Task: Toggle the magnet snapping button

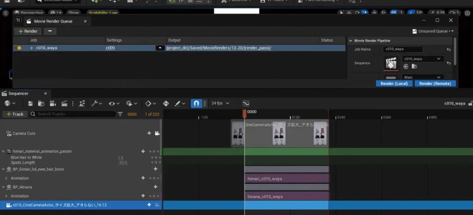Action: (196, 104)
